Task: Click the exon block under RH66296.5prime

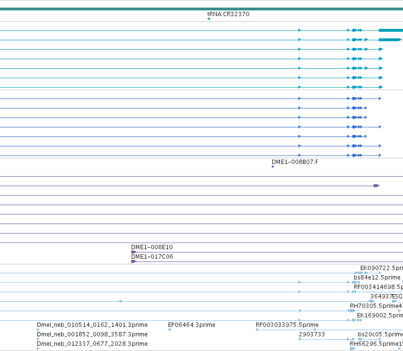Action: click(x=352, y=349)
